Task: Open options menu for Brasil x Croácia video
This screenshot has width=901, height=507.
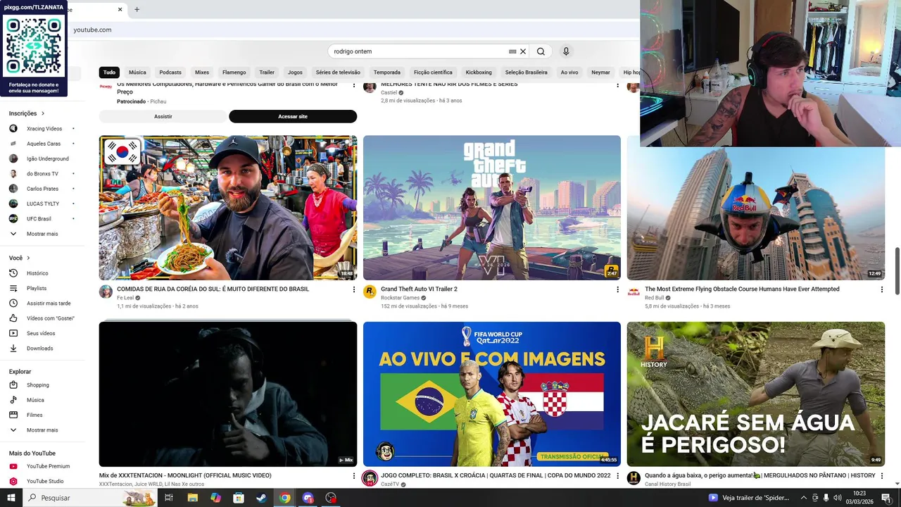Action: click(618, 476)
